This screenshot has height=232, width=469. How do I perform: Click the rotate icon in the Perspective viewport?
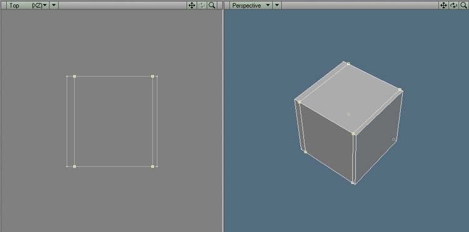click(x=454, y=6)
